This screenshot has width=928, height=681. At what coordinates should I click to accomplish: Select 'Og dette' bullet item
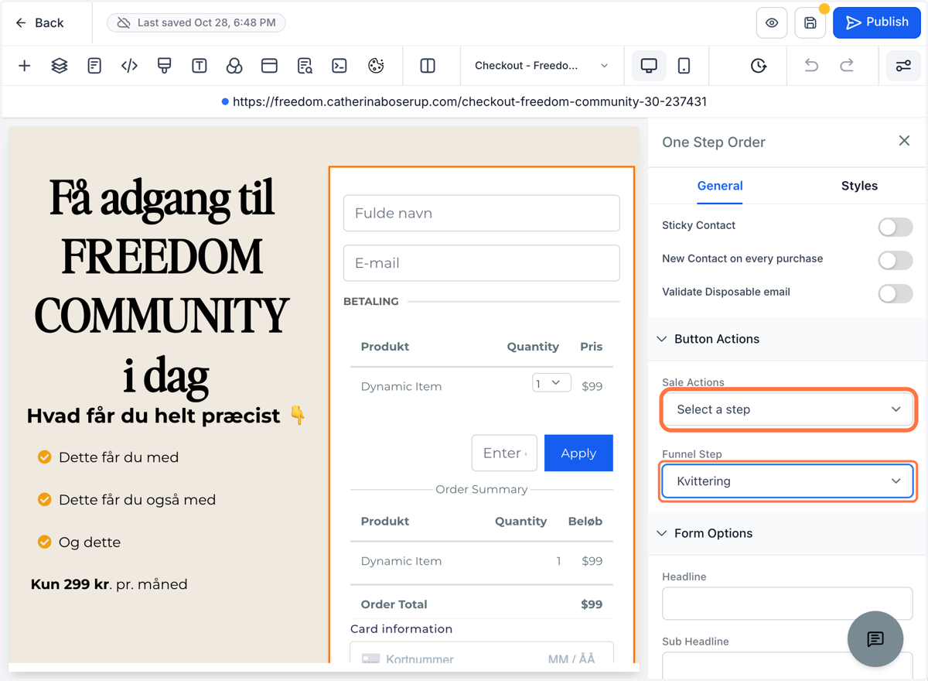pos(90,542)
